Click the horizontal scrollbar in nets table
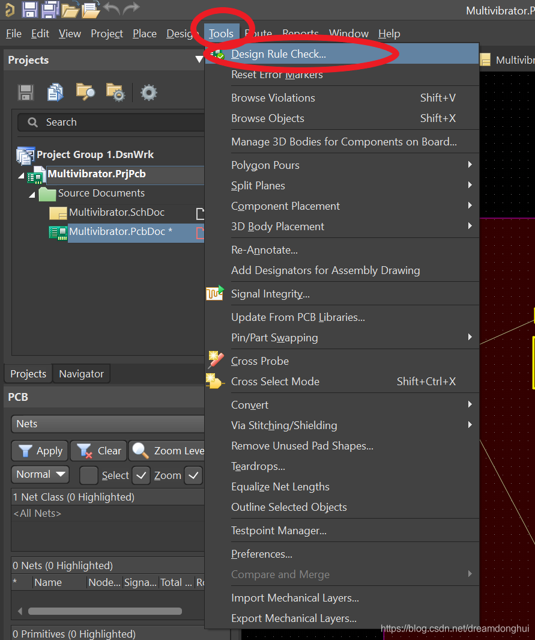 [105, 611]
